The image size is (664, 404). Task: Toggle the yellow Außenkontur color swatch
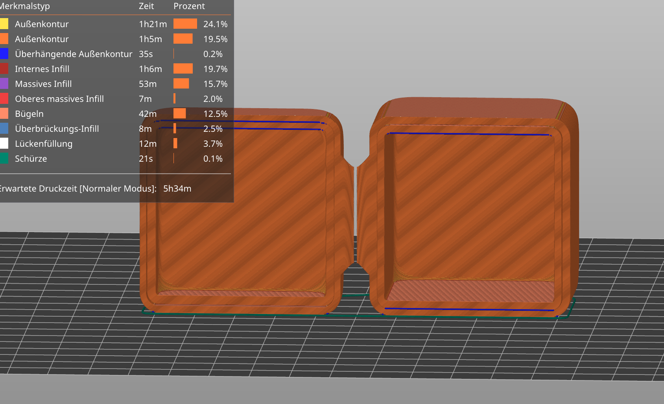point(5,24)
